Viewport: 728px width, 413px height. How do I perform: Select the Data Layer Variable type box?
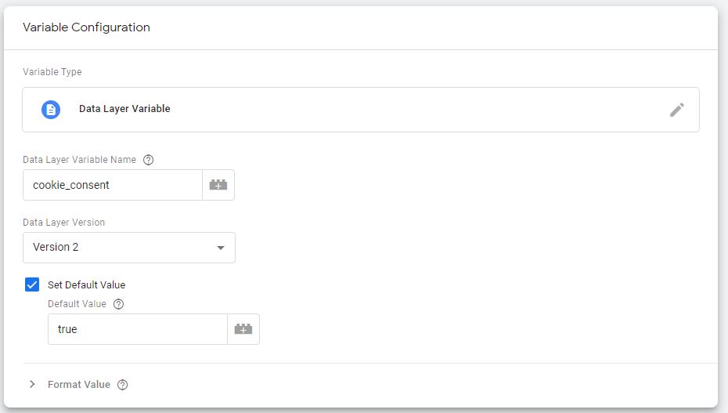point(361,110)
